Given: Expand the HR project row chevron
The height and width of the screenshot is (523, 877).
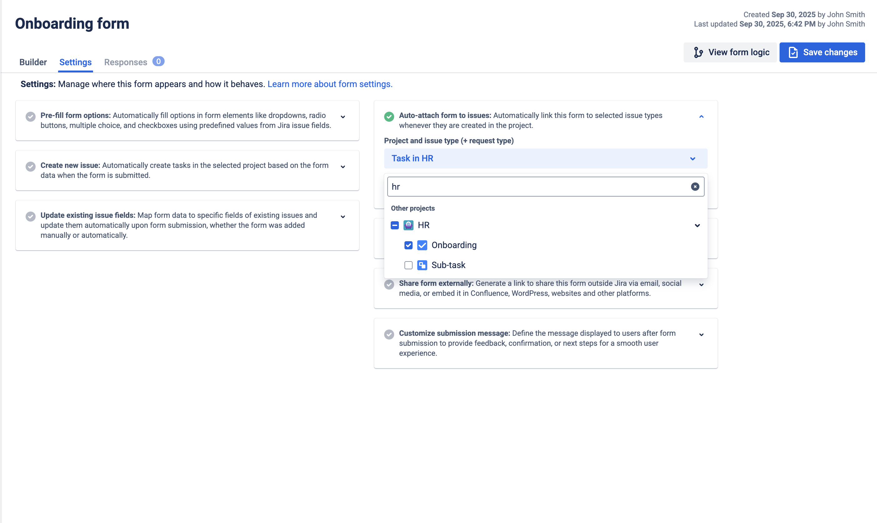Looking at the screenshot, I should click(697, 226).
